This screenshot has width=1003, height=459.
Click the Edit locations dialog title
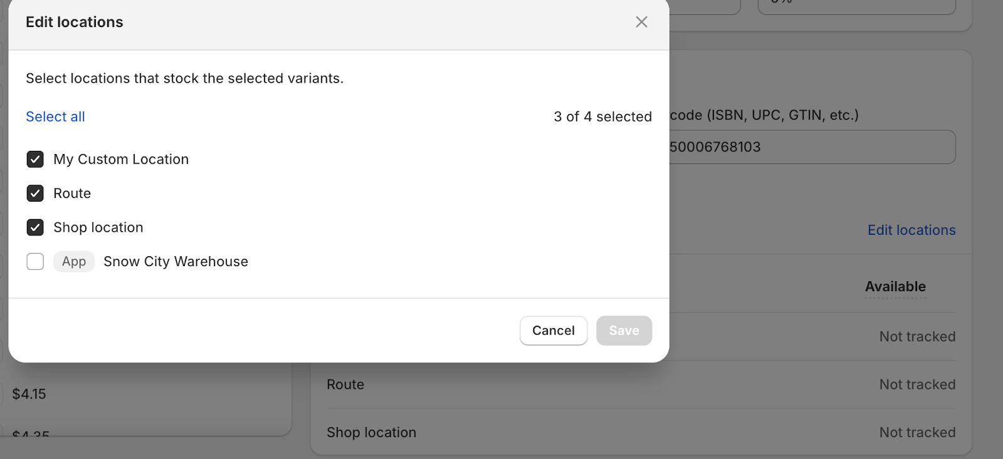click(75, 22)
